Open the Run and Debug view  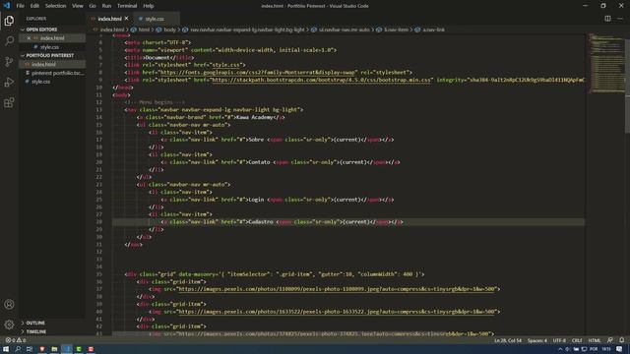pos(9,82)
